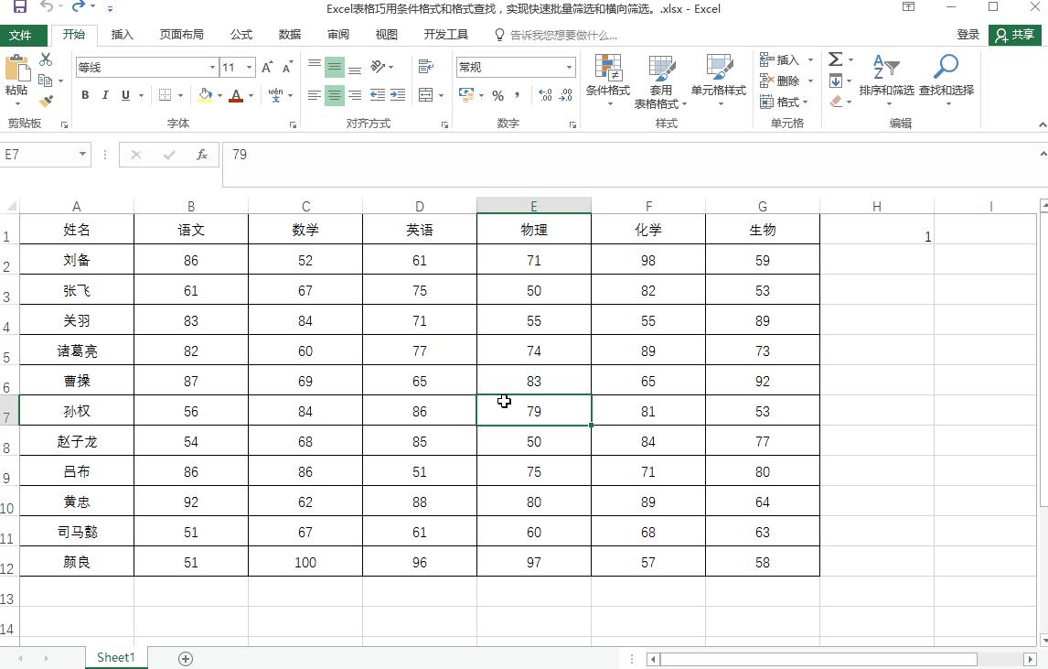The width and height of the screenshot is (1048, 669).
Task: Open the 数据 ribbon tab
Action: tap(288, 35)
